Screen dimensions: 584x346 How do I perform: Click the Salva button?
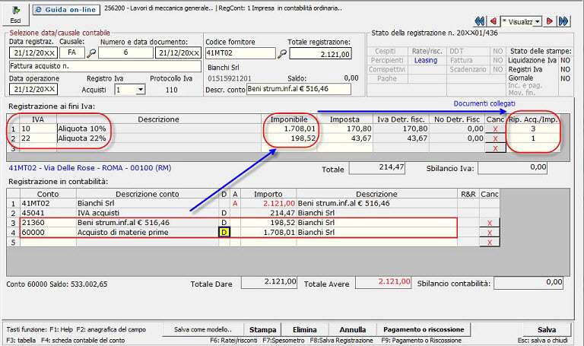tap(547, 329)
